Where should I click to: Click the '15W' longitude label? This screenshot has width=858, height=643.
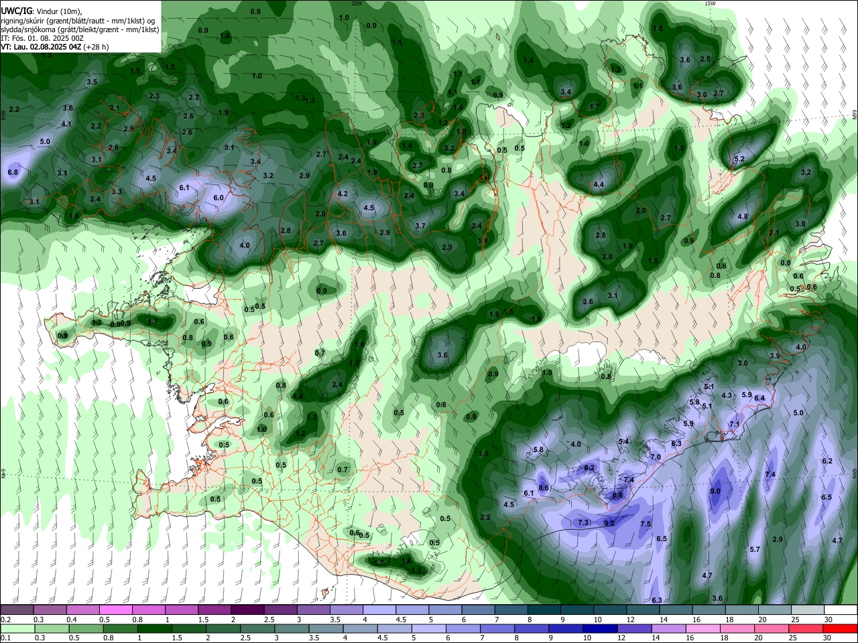(711, 3)
